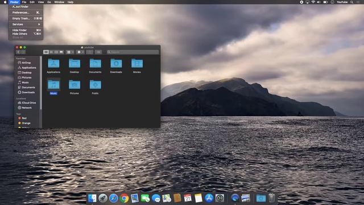This screenshot has width=364, height=205.
Task: Expand the Services submenu
Action: [x=26, y=24]
